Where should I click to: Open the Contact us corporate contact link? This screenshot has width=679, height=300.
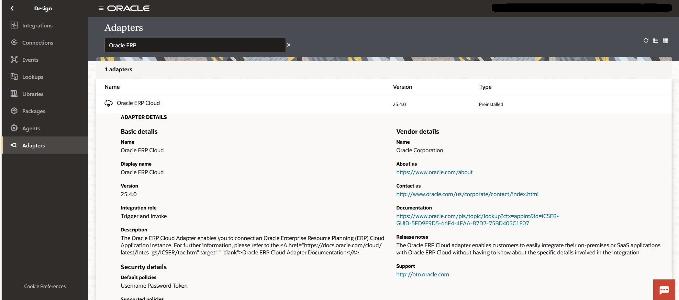[x=467, y=194]
